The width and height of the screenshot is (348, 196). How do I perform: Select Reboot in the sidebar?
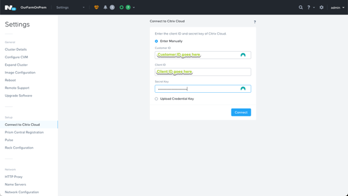(x=11, y=80)
